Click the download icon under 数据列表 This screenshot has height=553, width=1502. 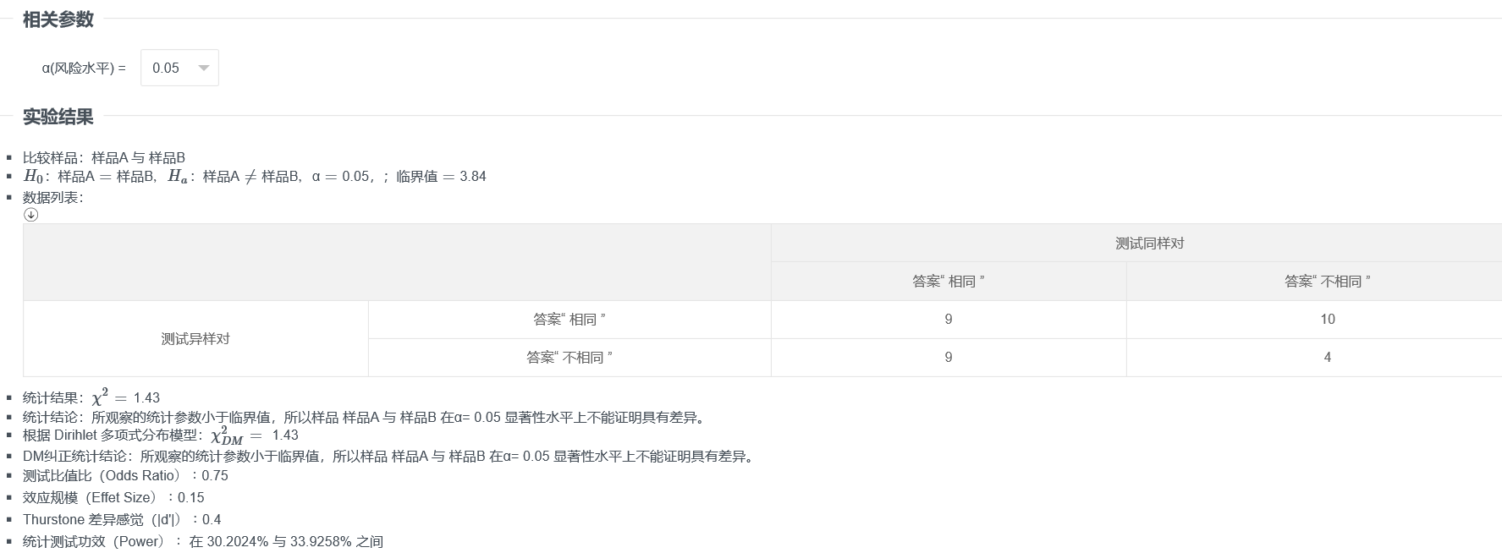click(x=30, y=215)
